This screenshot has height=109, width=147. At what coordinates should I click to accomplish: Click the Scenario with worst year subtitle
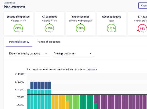[81, 21]
